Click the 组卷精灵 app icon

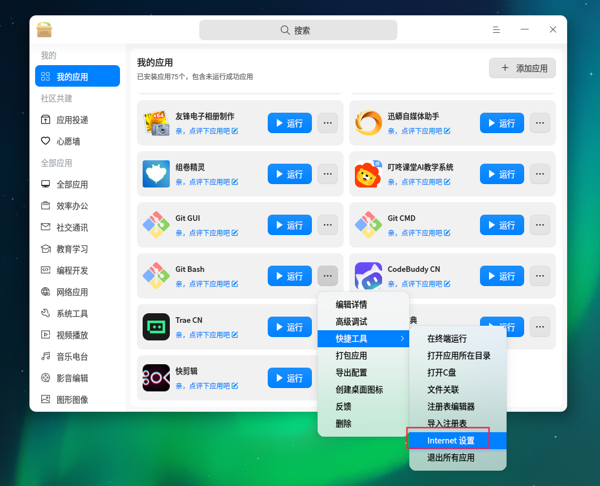tap(156, 174)
